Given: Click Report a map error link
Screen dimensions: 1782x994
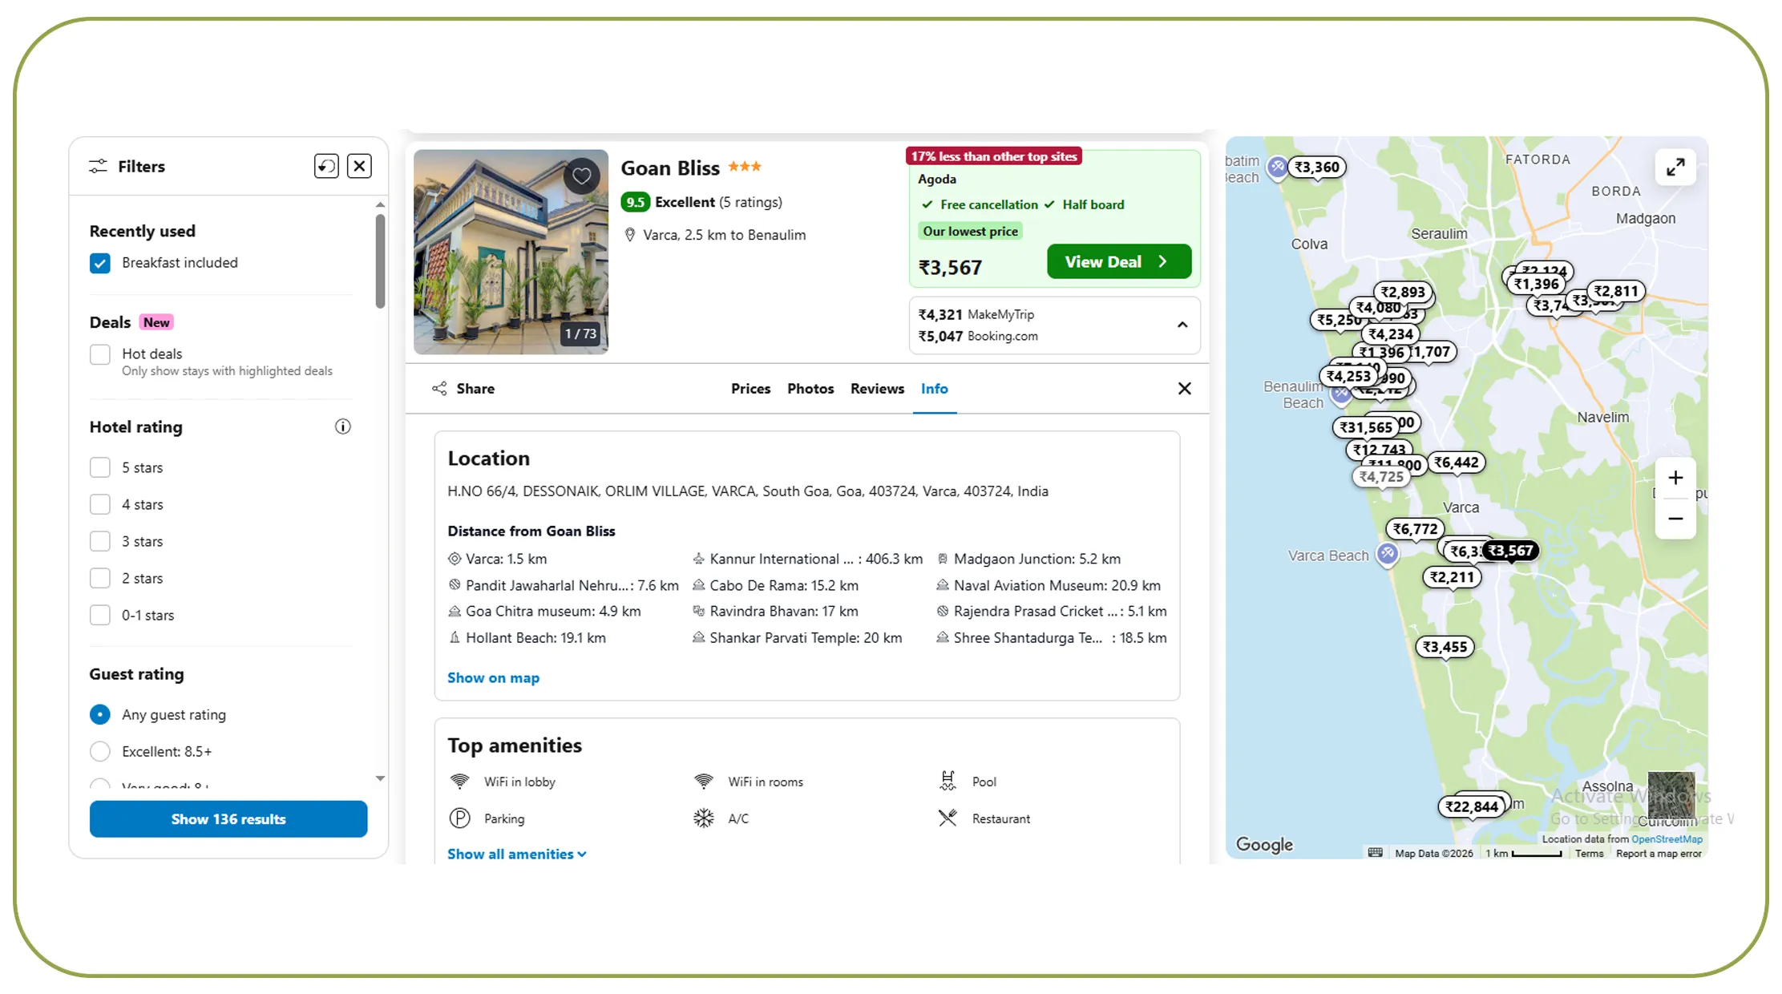Looking at the screenshot, I should [1659, 853].
